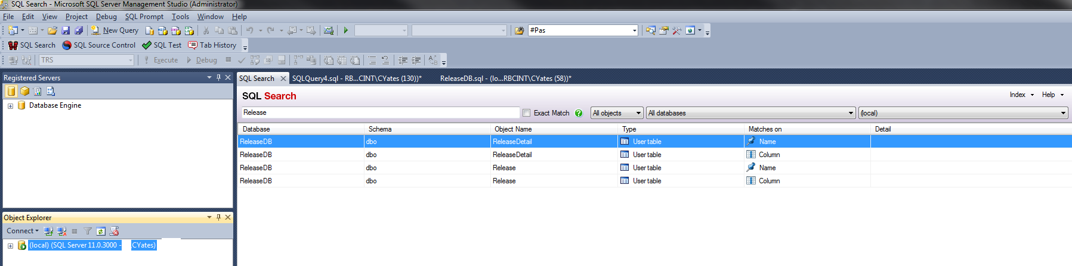This screenshot has width=1072, height=266.
Task: Open the All objects dropdown
Action: click(617, 113)
